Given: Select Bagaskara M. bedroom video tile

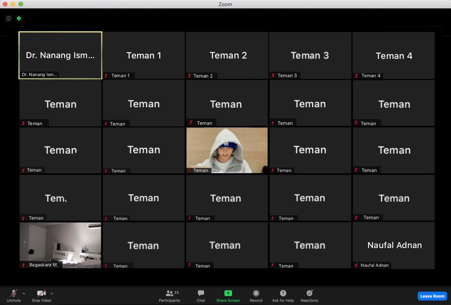Looking at the screenshot, I should pos(61,245).
